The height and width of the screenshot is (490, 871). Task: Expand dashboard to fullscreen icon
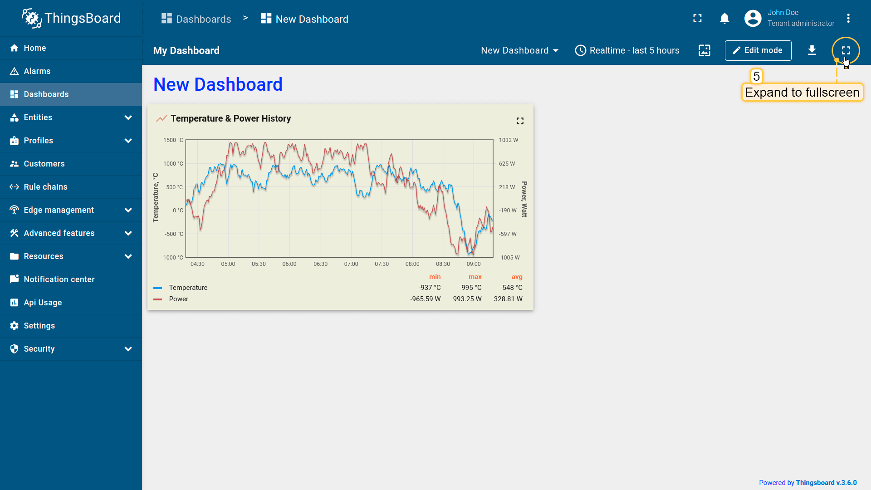coord(846,50)
